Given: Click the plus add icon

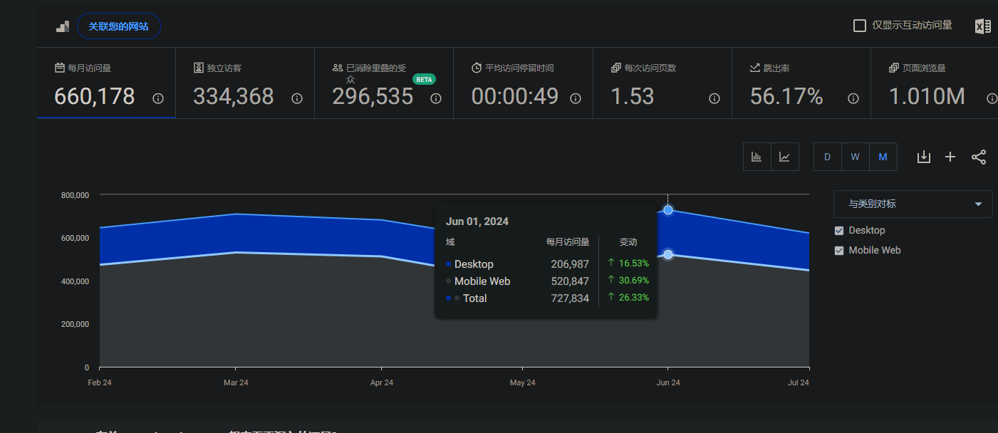Looking at the screenshot, I should [x=950, y=157].
